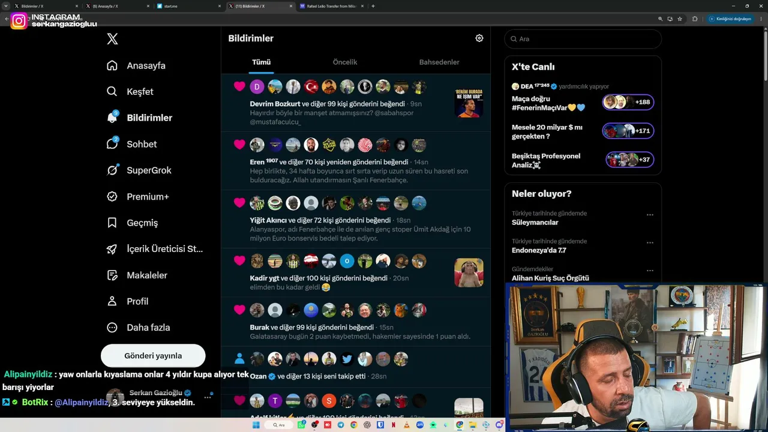This screenshot has height=432, width=768.
Task: Switch to the start.me browser tab
Action: click(188, 6)
